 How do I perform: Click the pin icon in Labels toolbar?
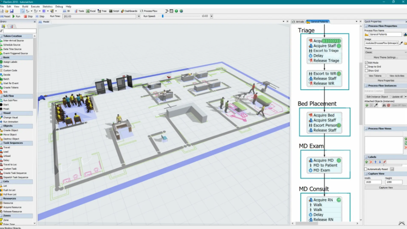384,162
